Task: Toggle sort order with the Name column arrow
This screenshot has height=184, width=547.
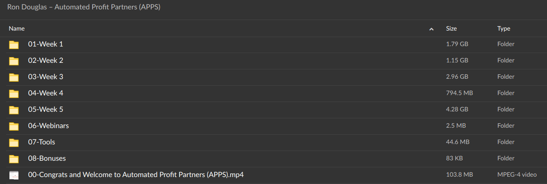Action: 431,29
